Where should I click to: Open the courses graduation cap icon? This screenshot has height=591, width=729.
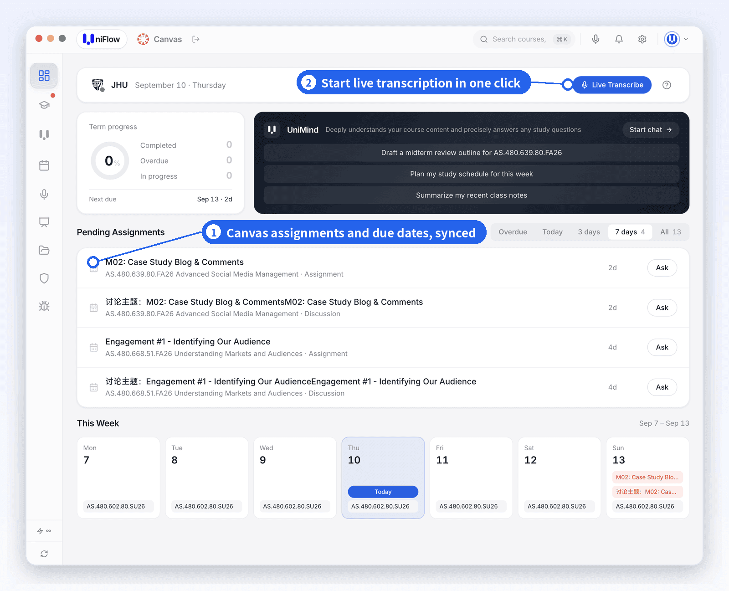[44, 105]
